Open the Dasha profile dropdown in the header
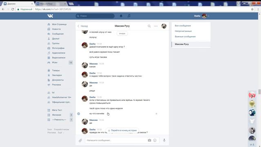Viewport: 261px width, 147px height. (x=201, y=16)
